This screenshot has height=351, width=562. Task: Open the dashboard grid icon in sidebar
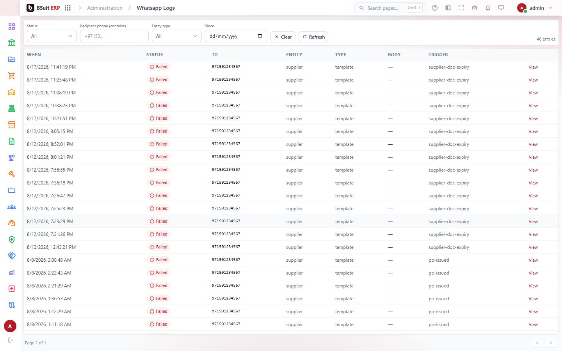[x=12, y=27]
